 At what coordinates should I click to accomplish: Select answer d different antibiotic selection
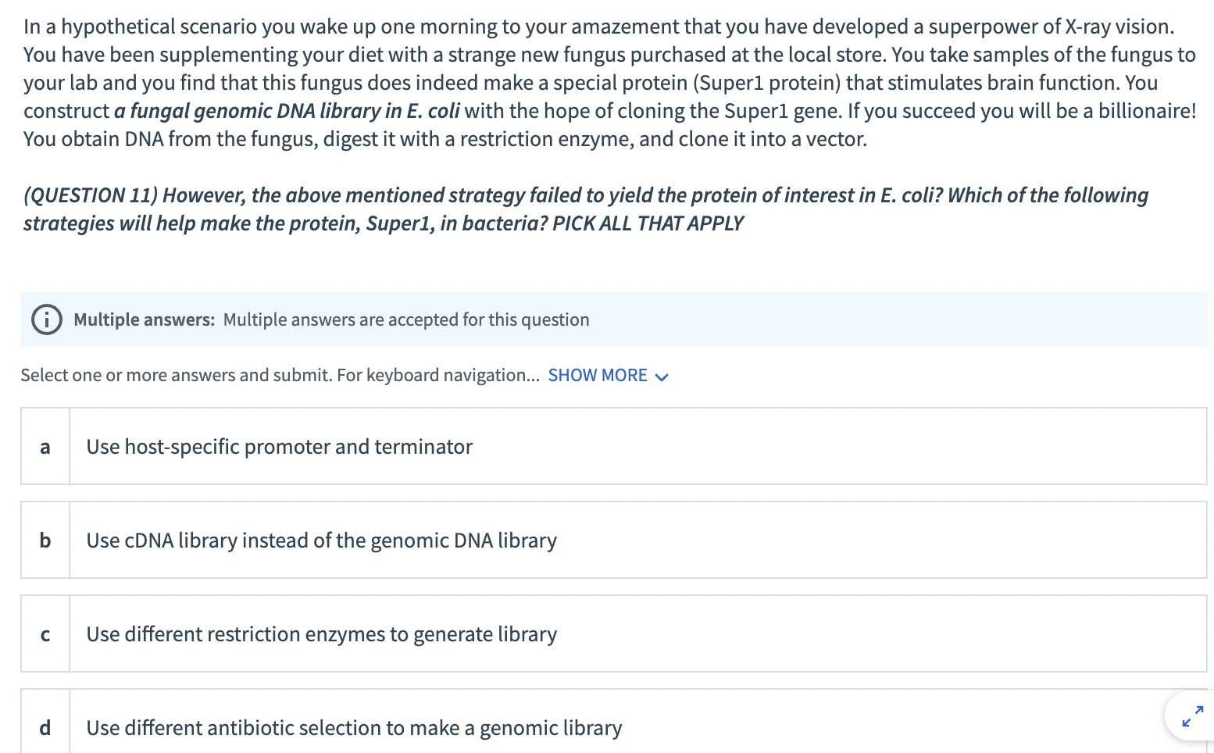(354, 728)
